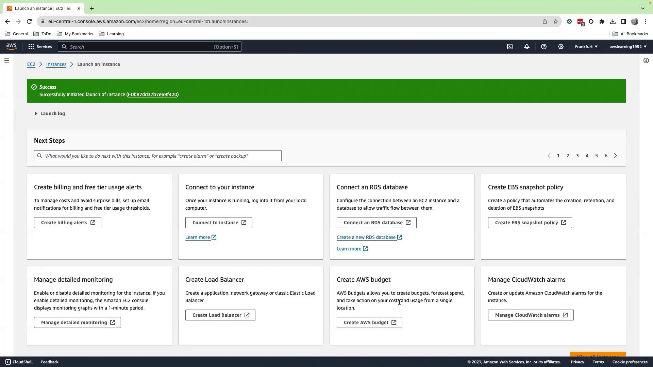
Task: Focus the Next Steps search field
Action: click(158, 156)
